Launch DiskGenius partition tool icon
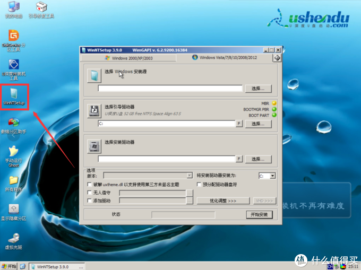361x270 pixels. (x=14, y=40)
